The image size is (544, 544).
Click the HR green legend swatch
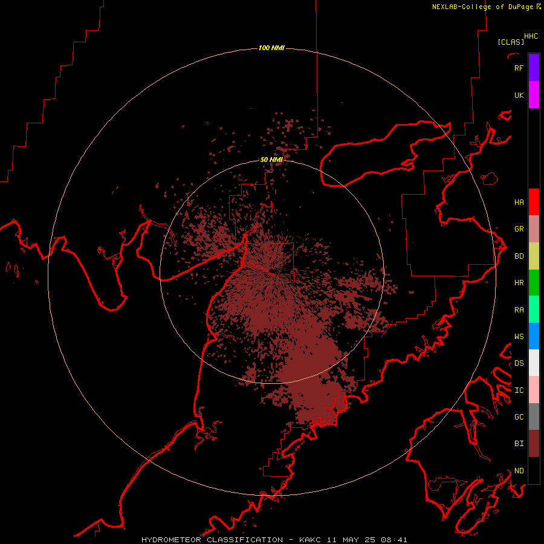click(534, 282)
